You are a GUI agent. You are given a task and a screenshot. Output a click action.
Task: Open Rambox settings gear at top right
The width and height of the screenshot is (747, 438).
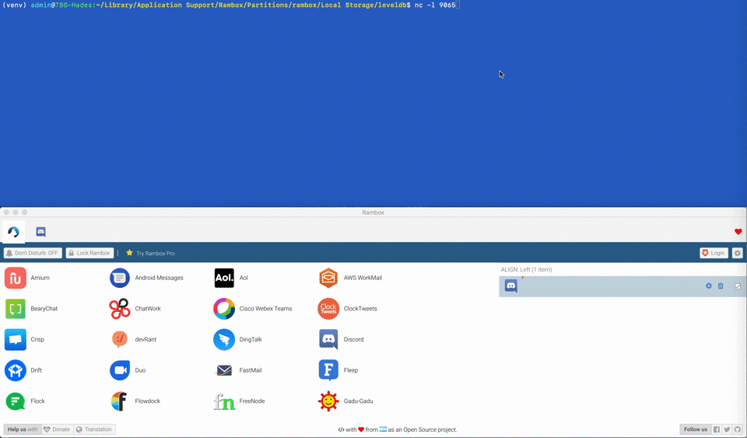point(738,254)
